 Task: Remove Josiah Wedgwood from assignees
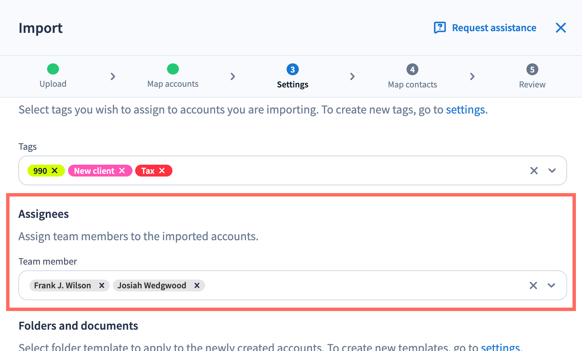197,286
